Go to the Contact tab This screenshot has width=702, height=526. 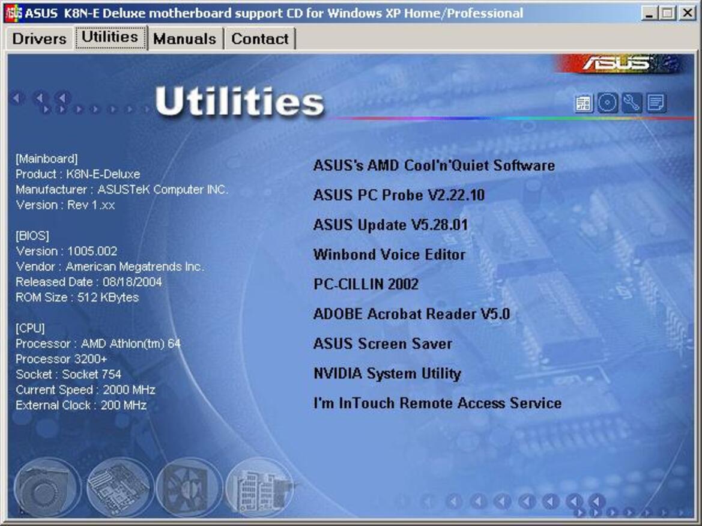click(259, 38)
